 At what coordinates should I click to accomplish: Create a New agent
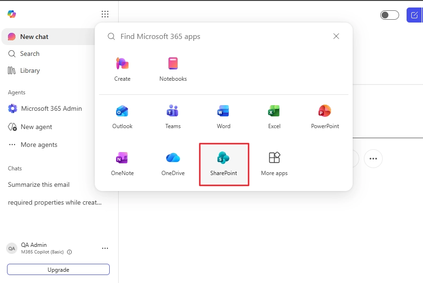click(x=30, y=127)
